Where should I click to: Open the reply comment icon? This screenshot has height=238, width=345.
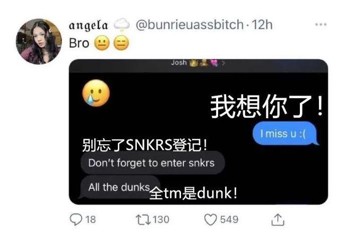[76, 219]
